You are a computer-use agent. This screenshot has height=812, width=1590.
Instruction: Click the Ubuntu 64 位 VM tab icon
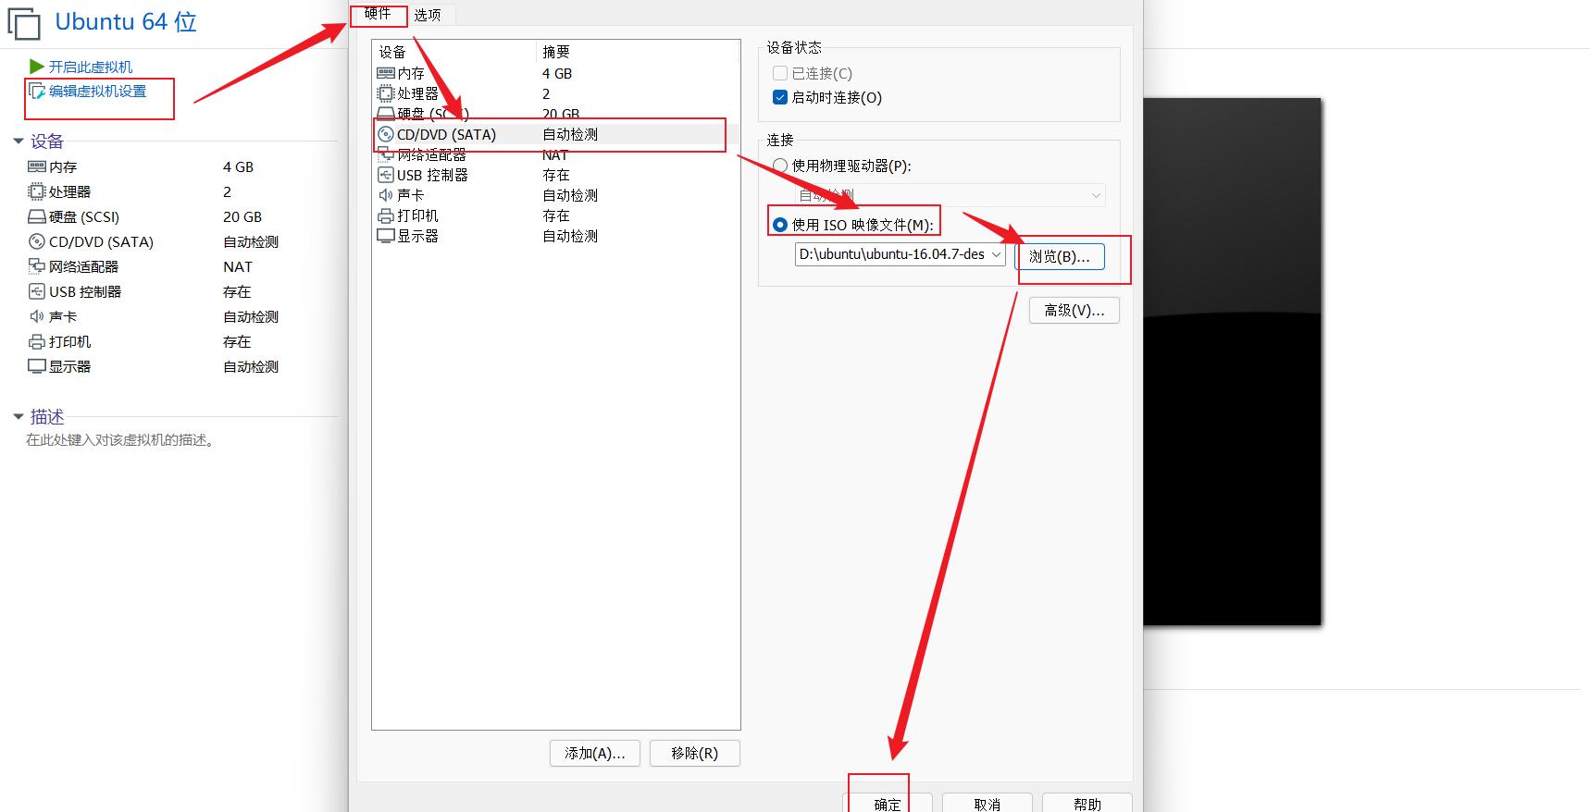(x=24, y=23)
